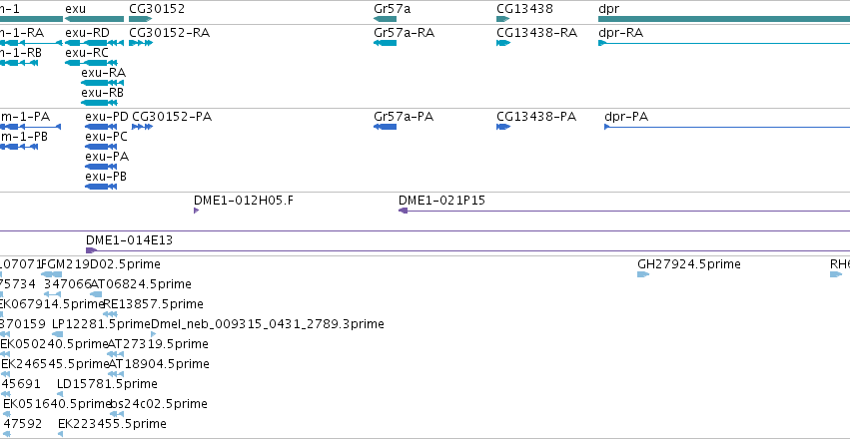This screenshot has height=439, width=850.
Task: Select the CG13438-RA transcript label
Action: (536, 33)
